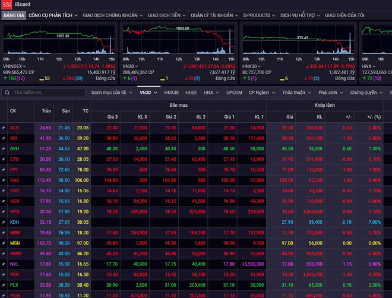Pin the BVH stock row
The width and height of the screenshot is (392, 298).
(x=4, y=148)
